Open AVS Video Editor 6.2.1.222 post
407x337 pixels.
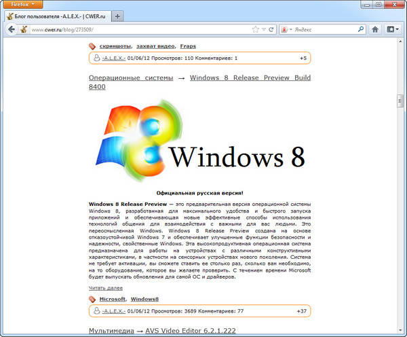pos(191,331)
